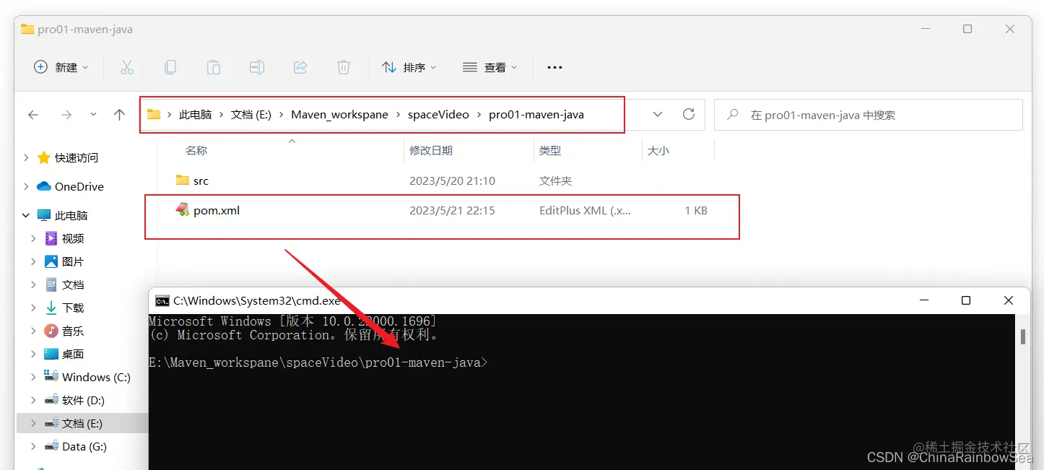Navigate to Maven_workspane in breadcrumb path

[339, 114]
